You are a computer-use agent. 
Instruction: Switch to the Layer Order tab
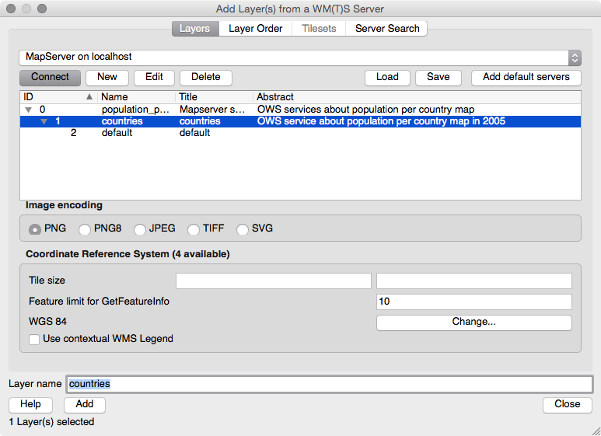tap(255, 29)
